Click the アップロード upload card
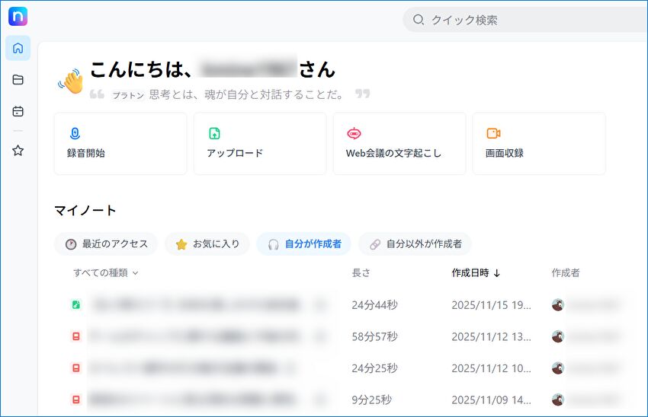The image size is (648, 417). point(259,144)
